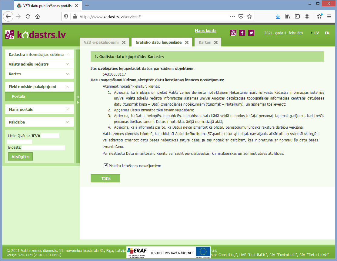The image size is (337, 261).
Task: Bookmark this page with star icon
Action: 249,17
